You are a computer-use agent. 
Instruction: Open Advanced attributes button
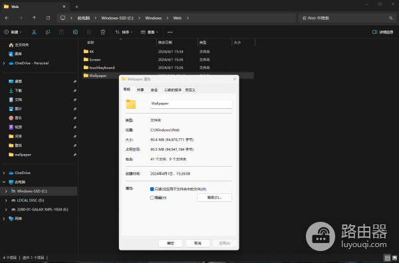214,197
